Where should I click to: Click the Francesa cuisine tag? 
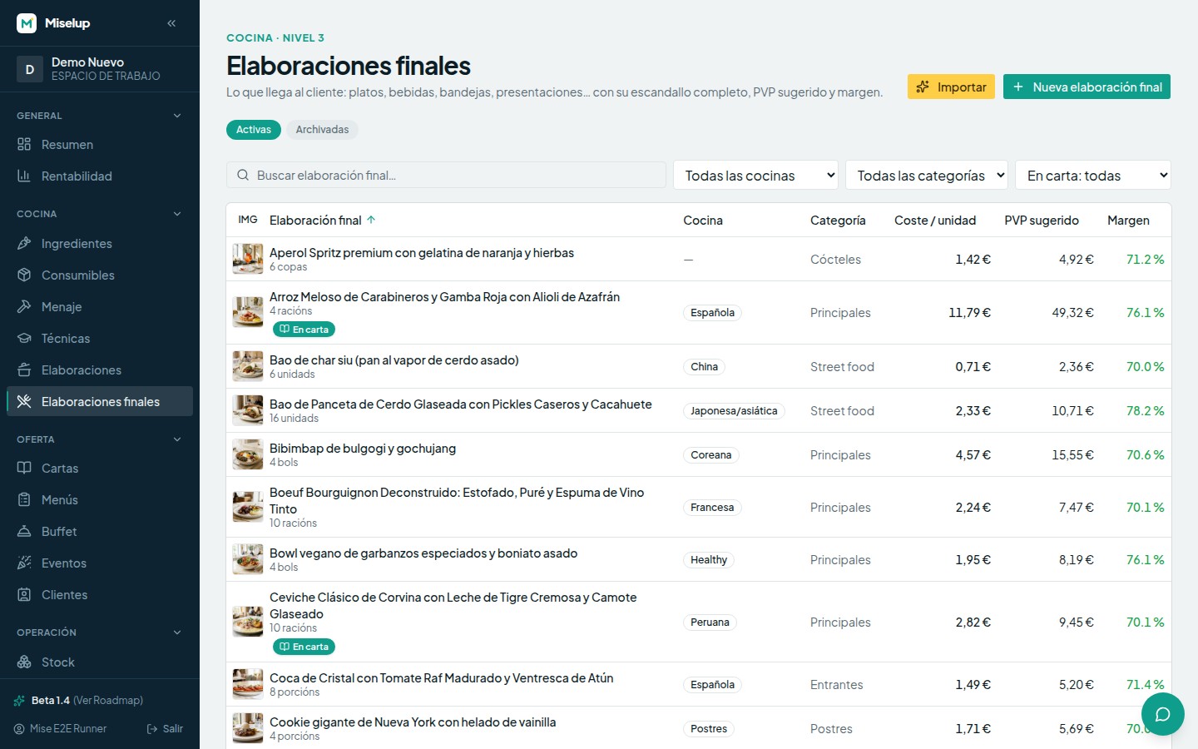click(712, 507)
